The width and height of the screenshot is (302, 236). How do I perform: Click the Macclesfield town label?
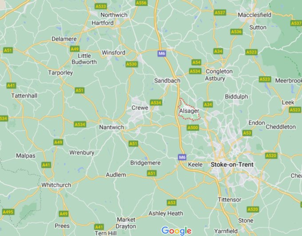click(254, 15)
